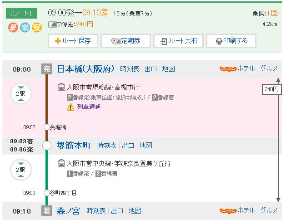Click the yellow 安 badge icon

37,28
